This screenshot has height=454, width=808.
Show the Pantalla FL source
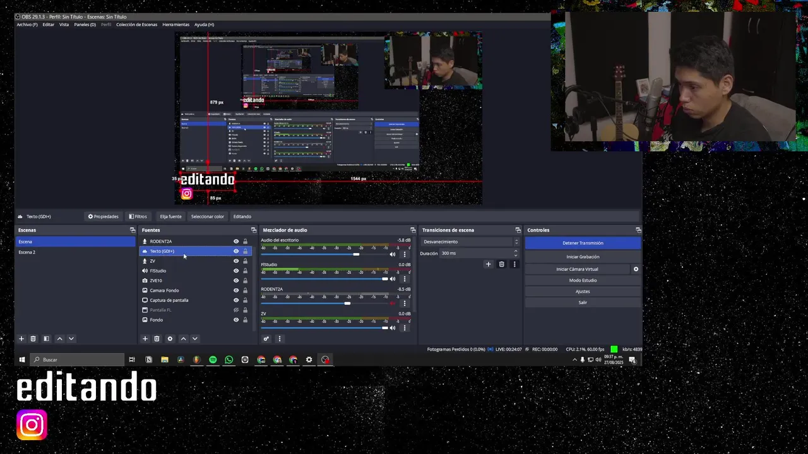tap(236, 310)
